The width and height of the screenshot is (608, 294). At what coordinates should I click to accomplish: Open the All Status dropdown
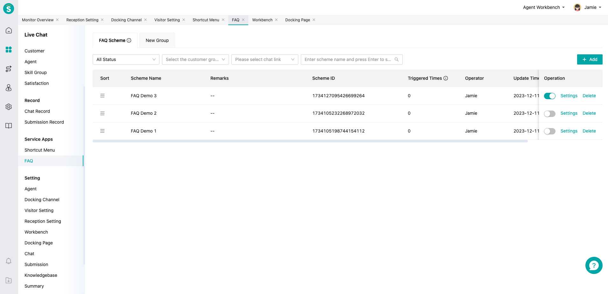pyautogui.click(x=126, y=59)
